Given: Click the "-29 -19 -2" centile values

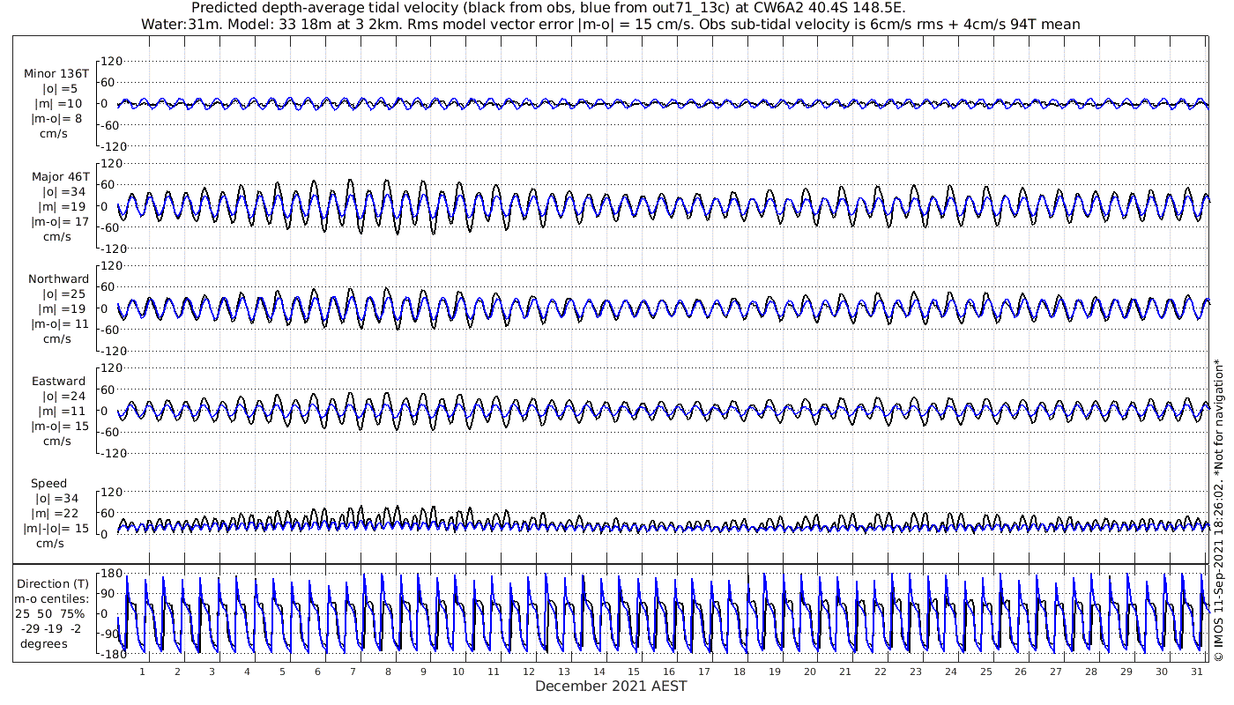Looking at the screenshot, I should coord(51,628).
